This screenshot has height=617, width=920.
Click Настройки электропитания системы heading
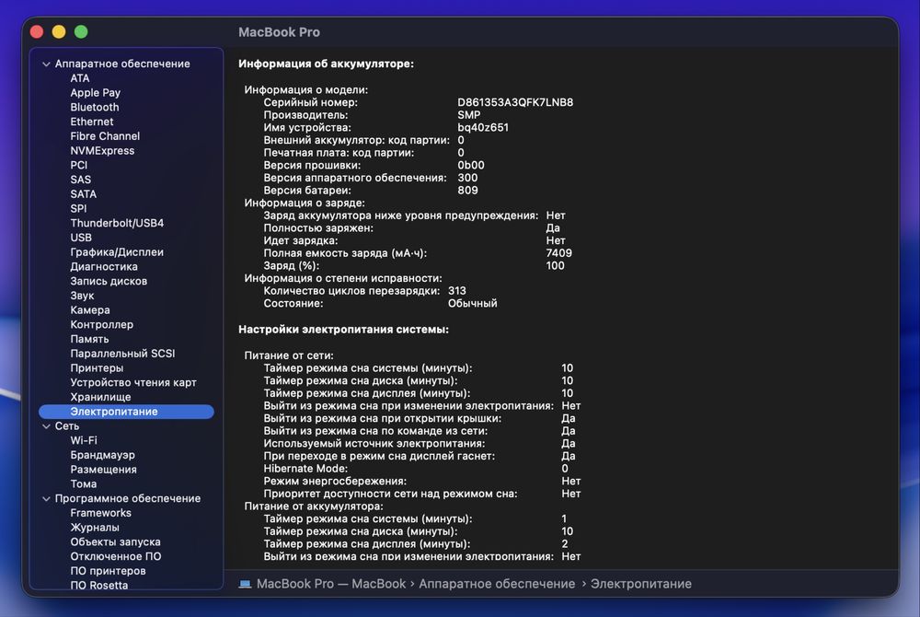344,330
